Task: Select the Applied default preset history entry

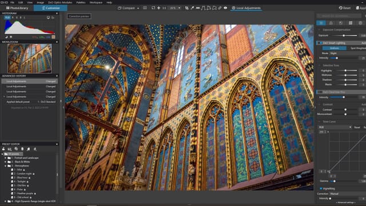Action: click(x=30, y=102)
